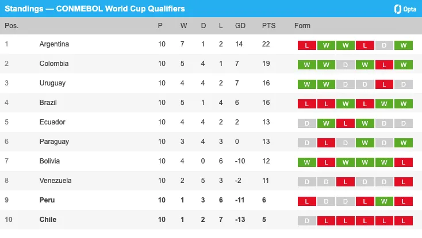Image resolution: width=422 pixels, height=238 pixels.
Task: Select the Venezuela team name
Action: [55, 181]
